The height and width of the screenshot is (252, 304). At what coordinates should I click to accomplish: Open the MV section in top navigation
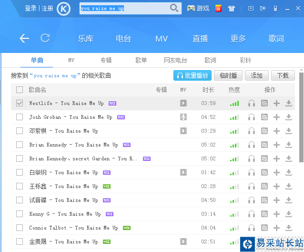pyautogui.click(x=162, y=39)
